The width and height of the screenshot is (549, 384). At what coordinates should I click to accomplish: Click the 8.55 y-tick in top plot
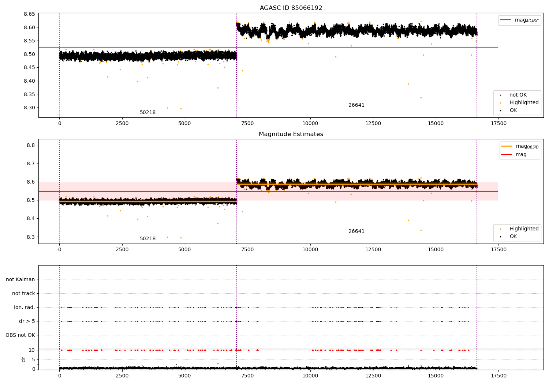coord(30,41)
